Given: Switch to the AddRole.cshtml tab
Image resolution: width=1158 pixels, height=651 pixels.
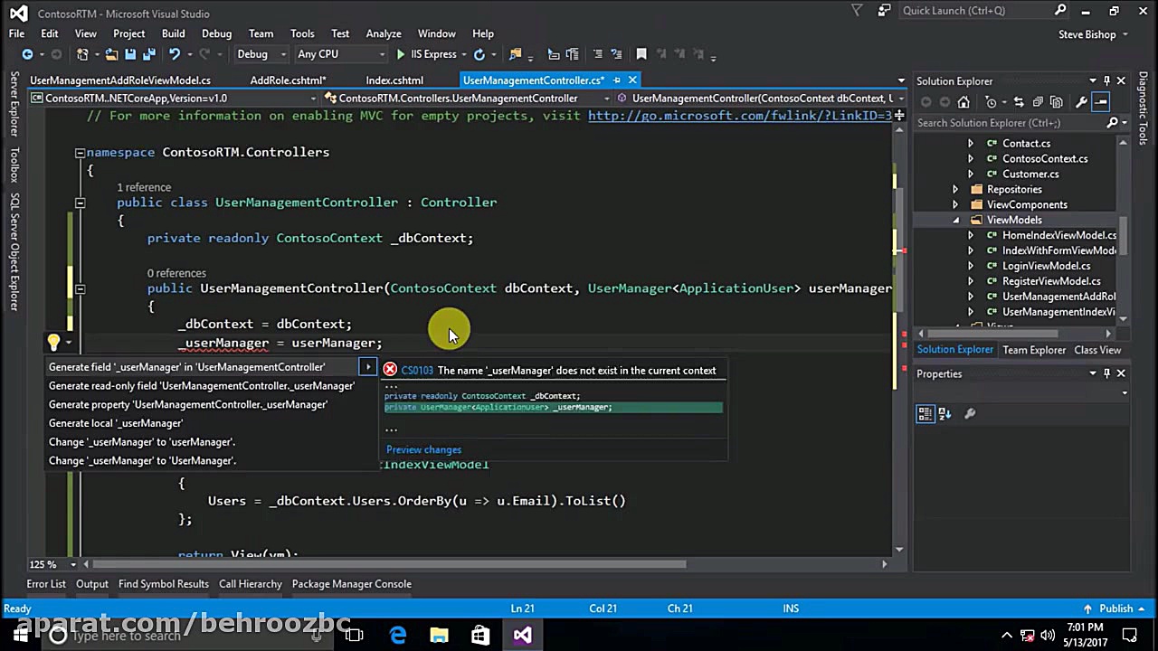Looking at the screenshot, I should click(288, 80).
